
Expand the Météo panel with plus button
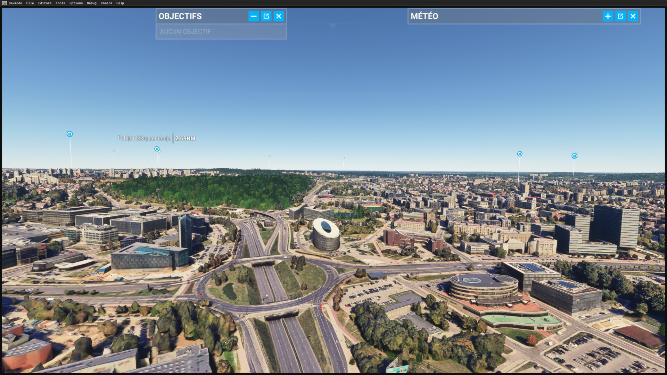coord(608,16)
